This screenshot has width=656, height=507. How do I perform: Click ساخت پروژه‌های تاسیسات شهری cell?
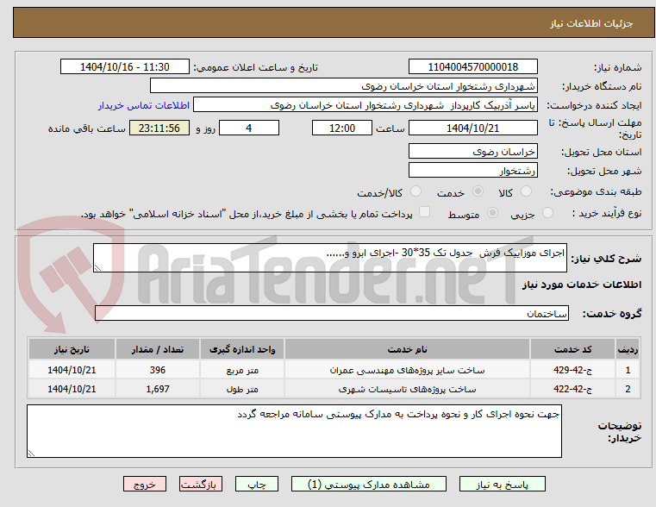click(x=407, y=389)
